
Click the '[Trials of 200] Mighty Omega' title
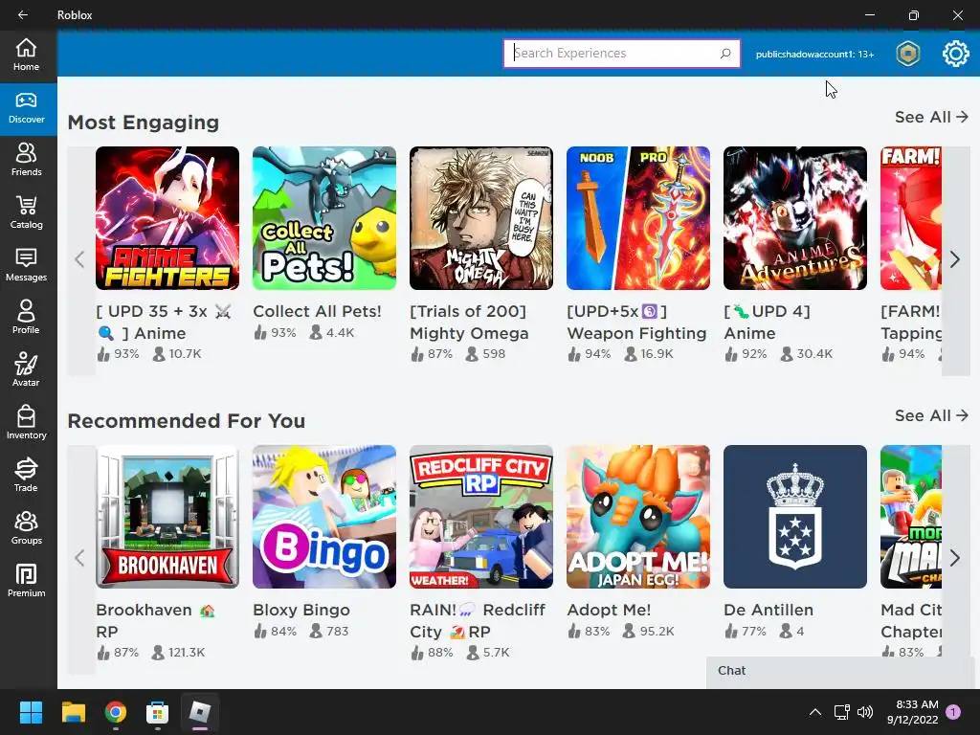click(469, 323)
